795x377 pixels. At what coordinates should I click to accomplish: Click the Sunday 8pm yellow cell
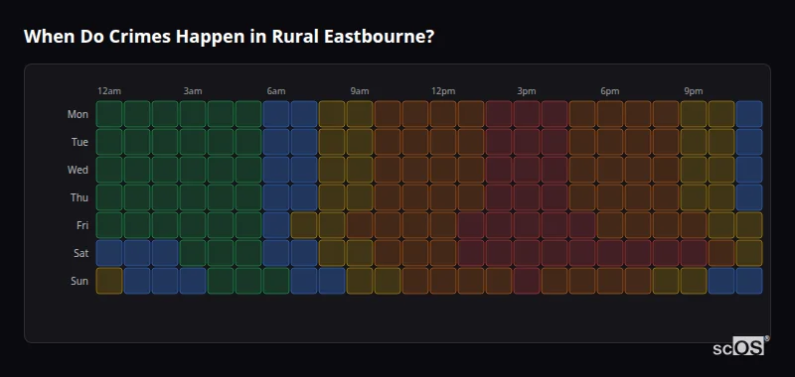(x=665, y=281)
